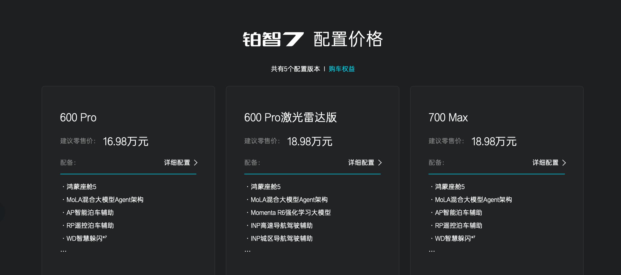Click INP城区导航驾驶辅助 feature

point(282,238)
